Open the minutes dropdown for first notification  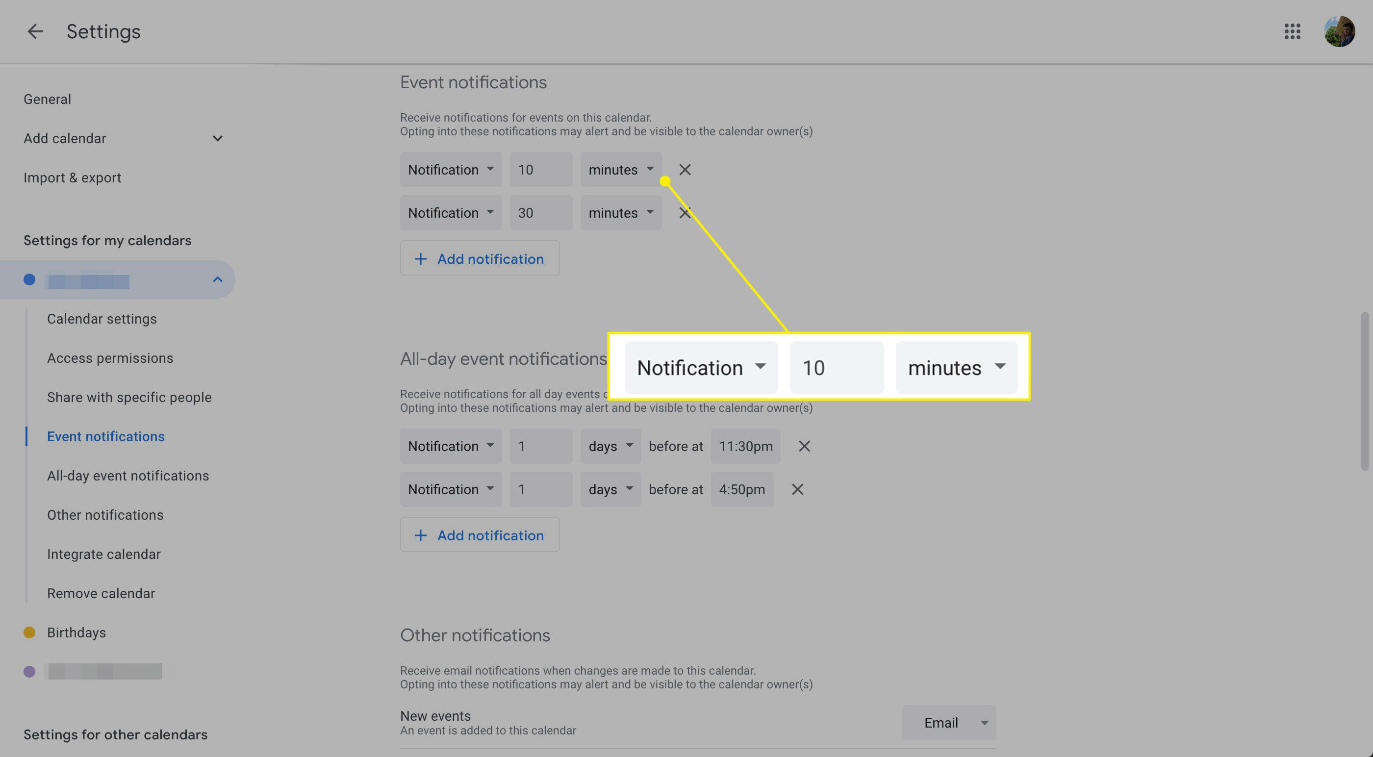coord(621,169)
